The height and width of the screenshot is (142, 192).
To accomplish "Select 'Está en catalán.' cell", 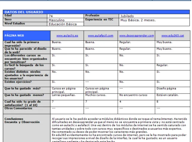I will (x=167, y=95).
